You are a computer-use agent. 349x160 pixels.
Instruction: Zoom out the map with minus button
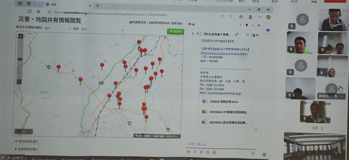pyautogui.click(x=19, y=81)
